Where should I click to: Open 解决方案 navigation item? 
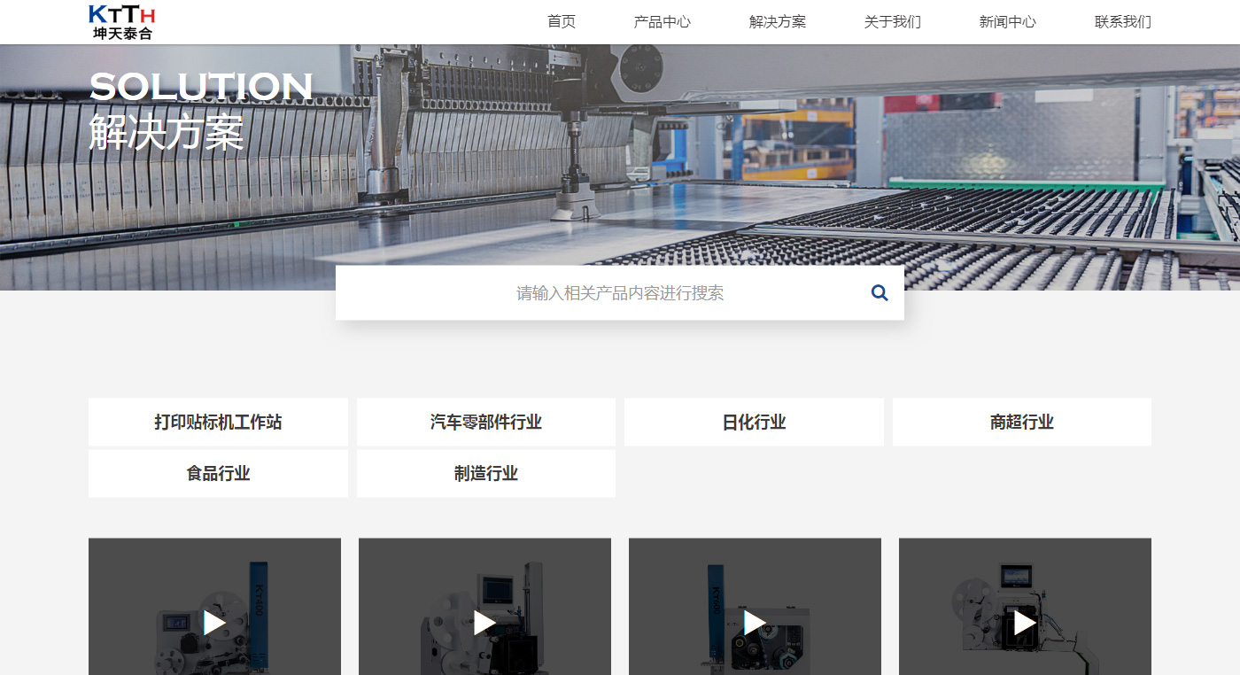click(777, 22)
